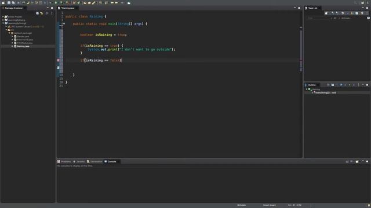Collapse All in Package Explorer toolbar
Screen dimensions: 371x208
pyautogui.click(x=37, y=13)
